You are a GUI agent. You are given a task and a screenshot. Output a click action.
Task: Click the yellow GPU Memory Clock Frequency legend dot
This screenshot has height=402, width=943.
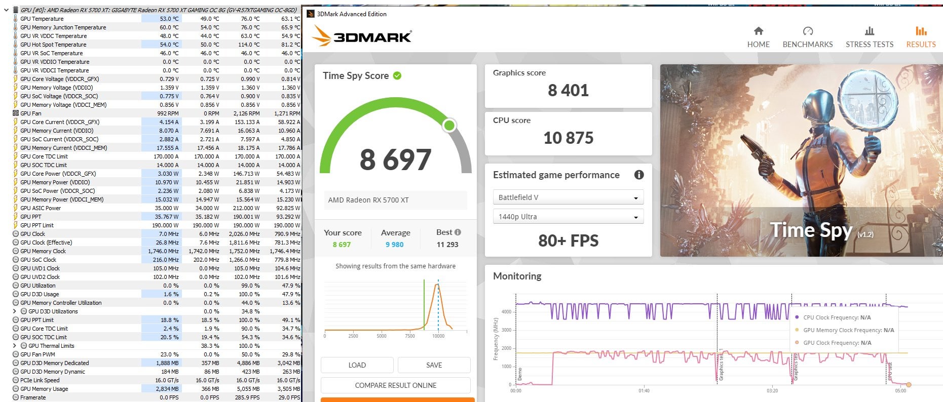click(x=797, y=330)
